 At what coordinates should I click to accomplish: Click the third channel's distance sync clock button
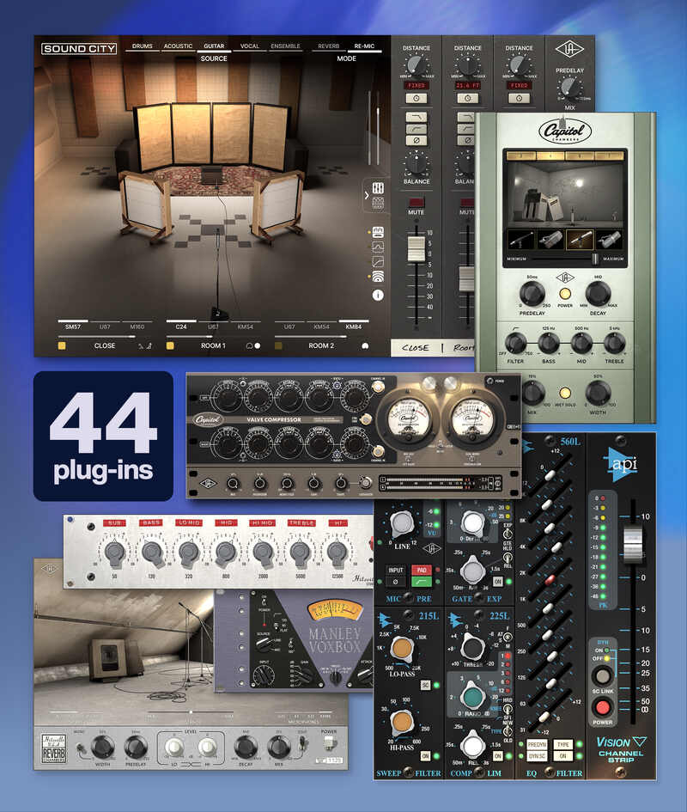click(519, 99)
